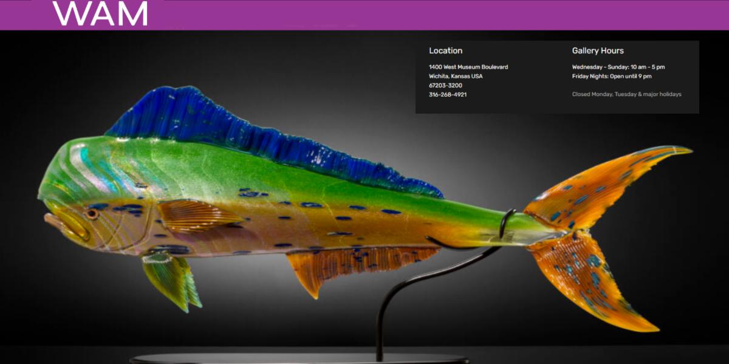Click the Wichita, Kansas USA text
Viewport: 729px width, 364px height.
pyautogui.click(x=456, y=76)
